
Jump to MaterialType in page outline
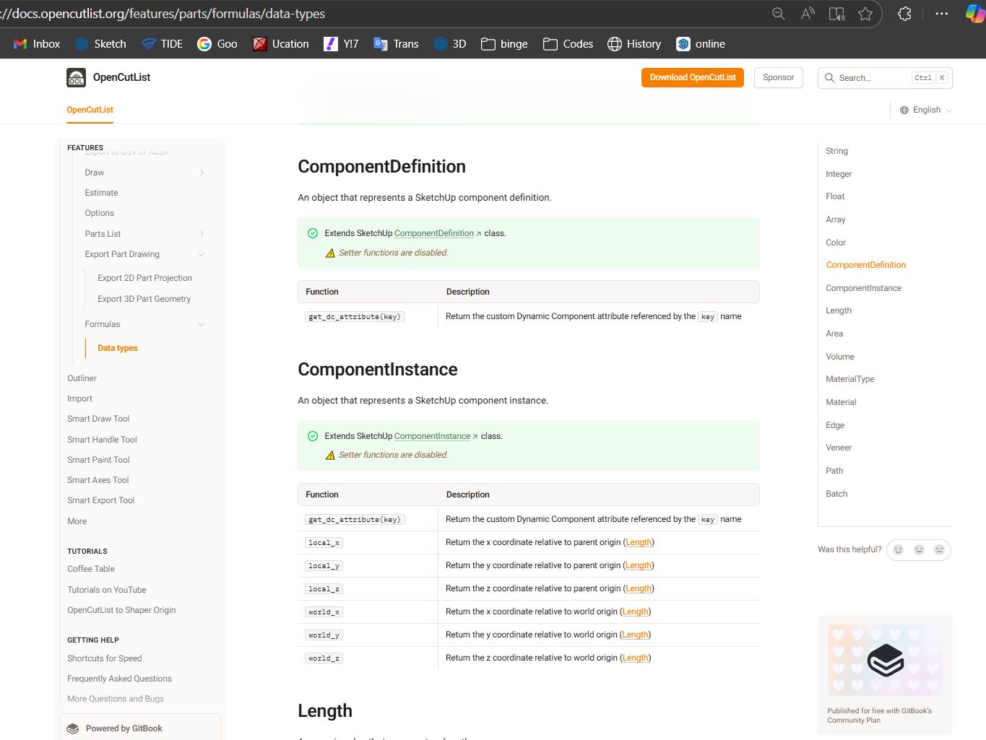(849, 379)
